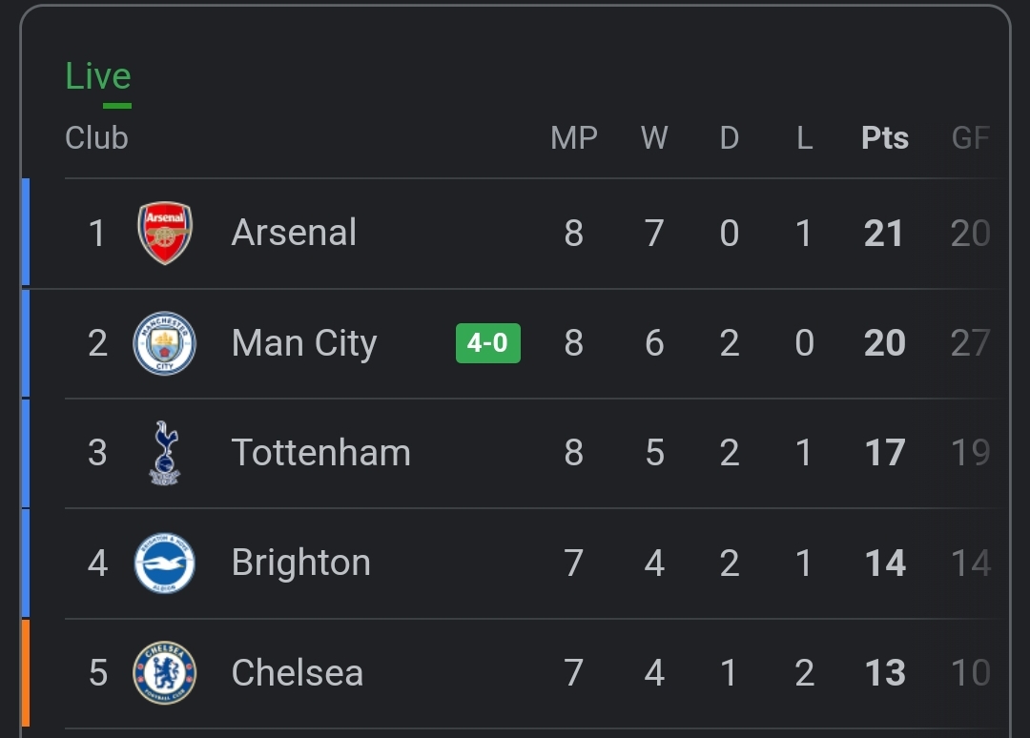The height and width of the screenshot is (738, 1030).
Task: Click the Chelsea lion crest
Action: pyautogui.click(x=165, y=673)
